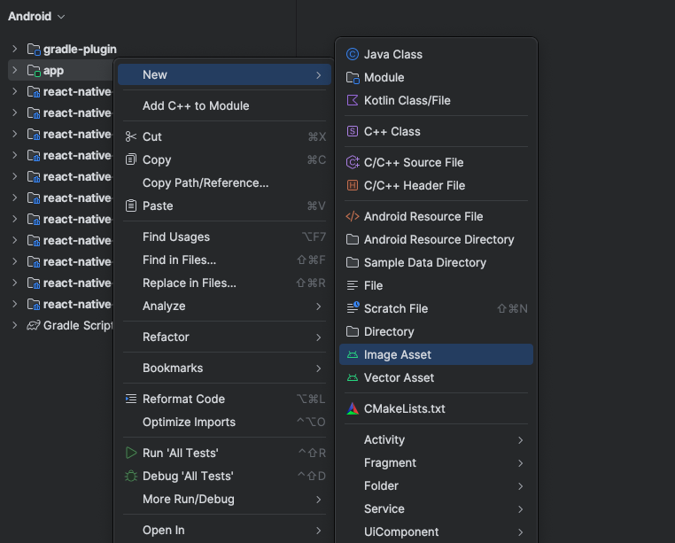The image size is (675, 543).
Task: Choose Add C++ to Module
Action: (196, 105)
